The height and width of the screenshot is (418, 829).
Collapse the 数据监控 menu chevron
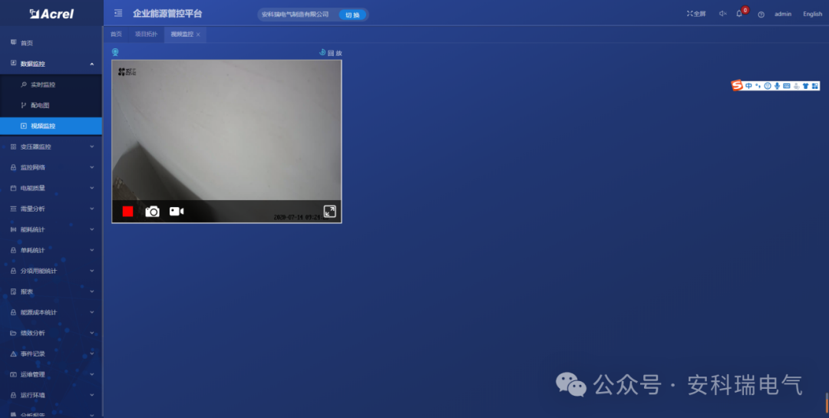tap(92, 64)
